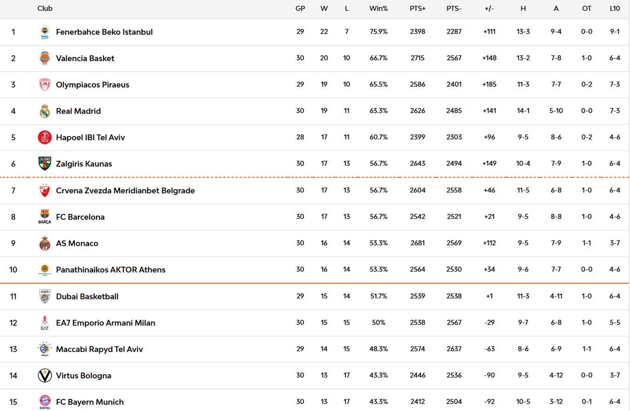630x411 pixels.
Task: Open Maccabi Rapyd Tel Aviv team link
Action: click(99, 349)
